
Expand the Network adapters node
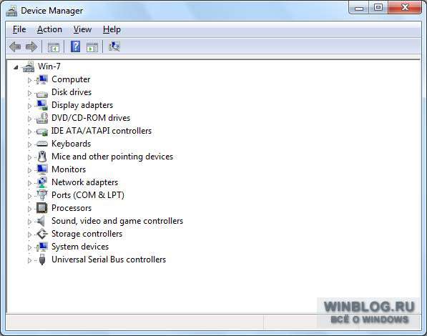pyautogui.click(x=29, y=183)
